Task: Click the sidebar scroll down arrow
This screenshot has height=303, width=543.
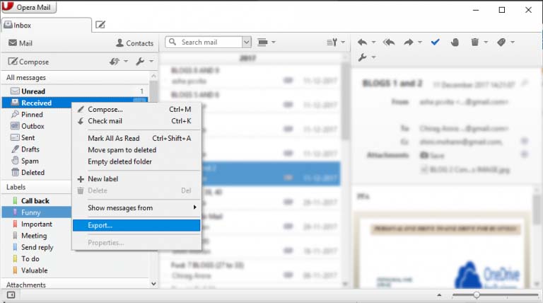Action: [x=153, y=284]
